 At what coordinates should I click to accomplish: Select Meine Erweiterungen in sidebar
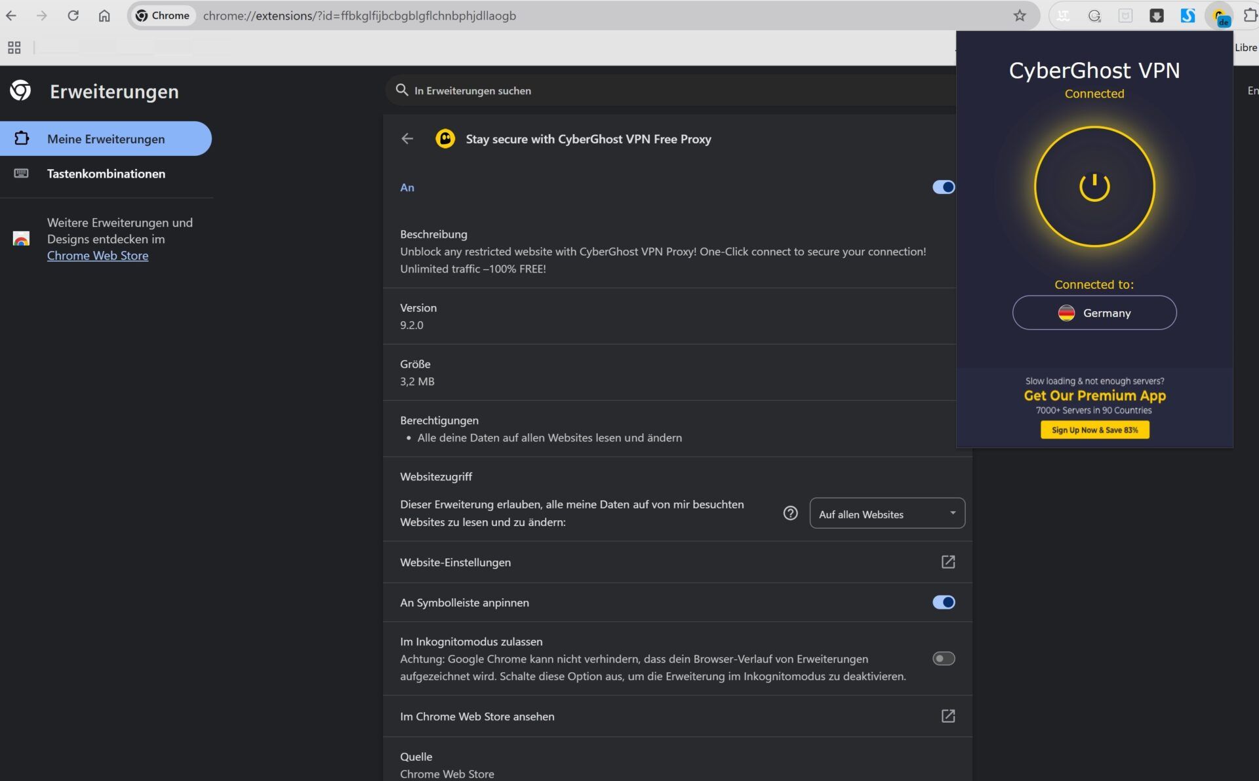[x=106, y=138]
